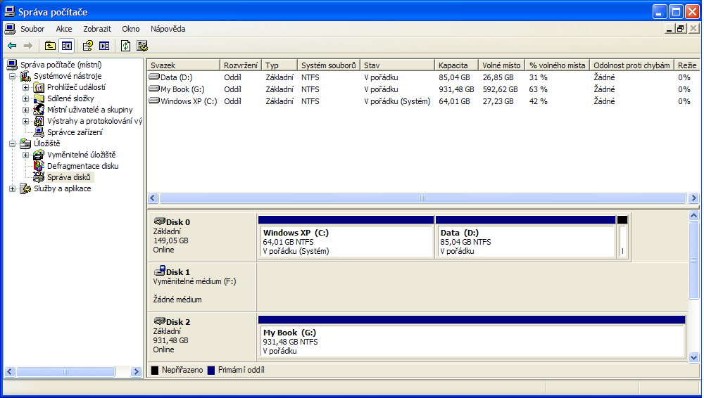The width and height of the screenshot is (704, 398).
Task: Click V pořádku (Systém) status in list
Action: point(397,101)
